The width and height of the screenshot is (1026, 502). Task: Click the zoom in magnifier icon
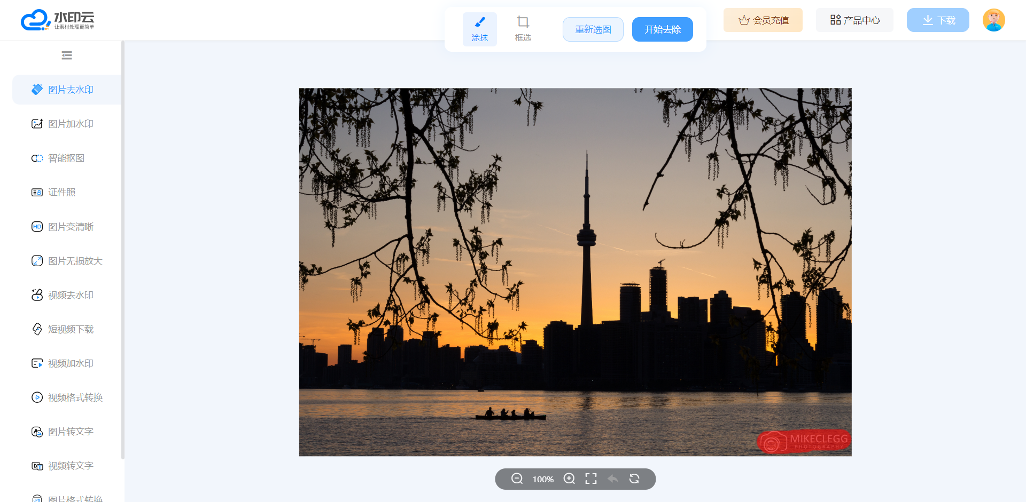click(569, 479)
